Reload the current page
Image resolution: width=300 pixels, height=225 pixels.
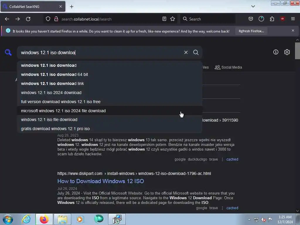(28, 19)
